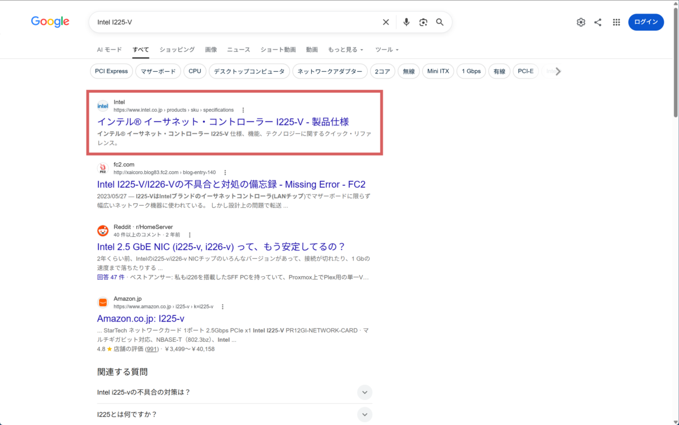Clear the search box with X icon

[386, 22]
